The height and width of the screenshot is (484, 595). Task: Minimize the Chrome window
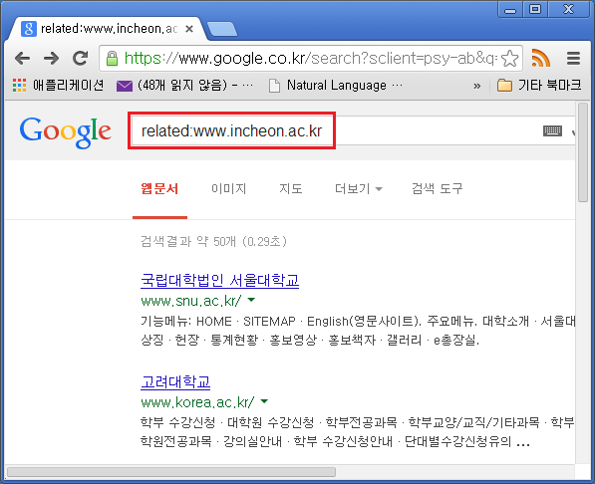[510, 10]
